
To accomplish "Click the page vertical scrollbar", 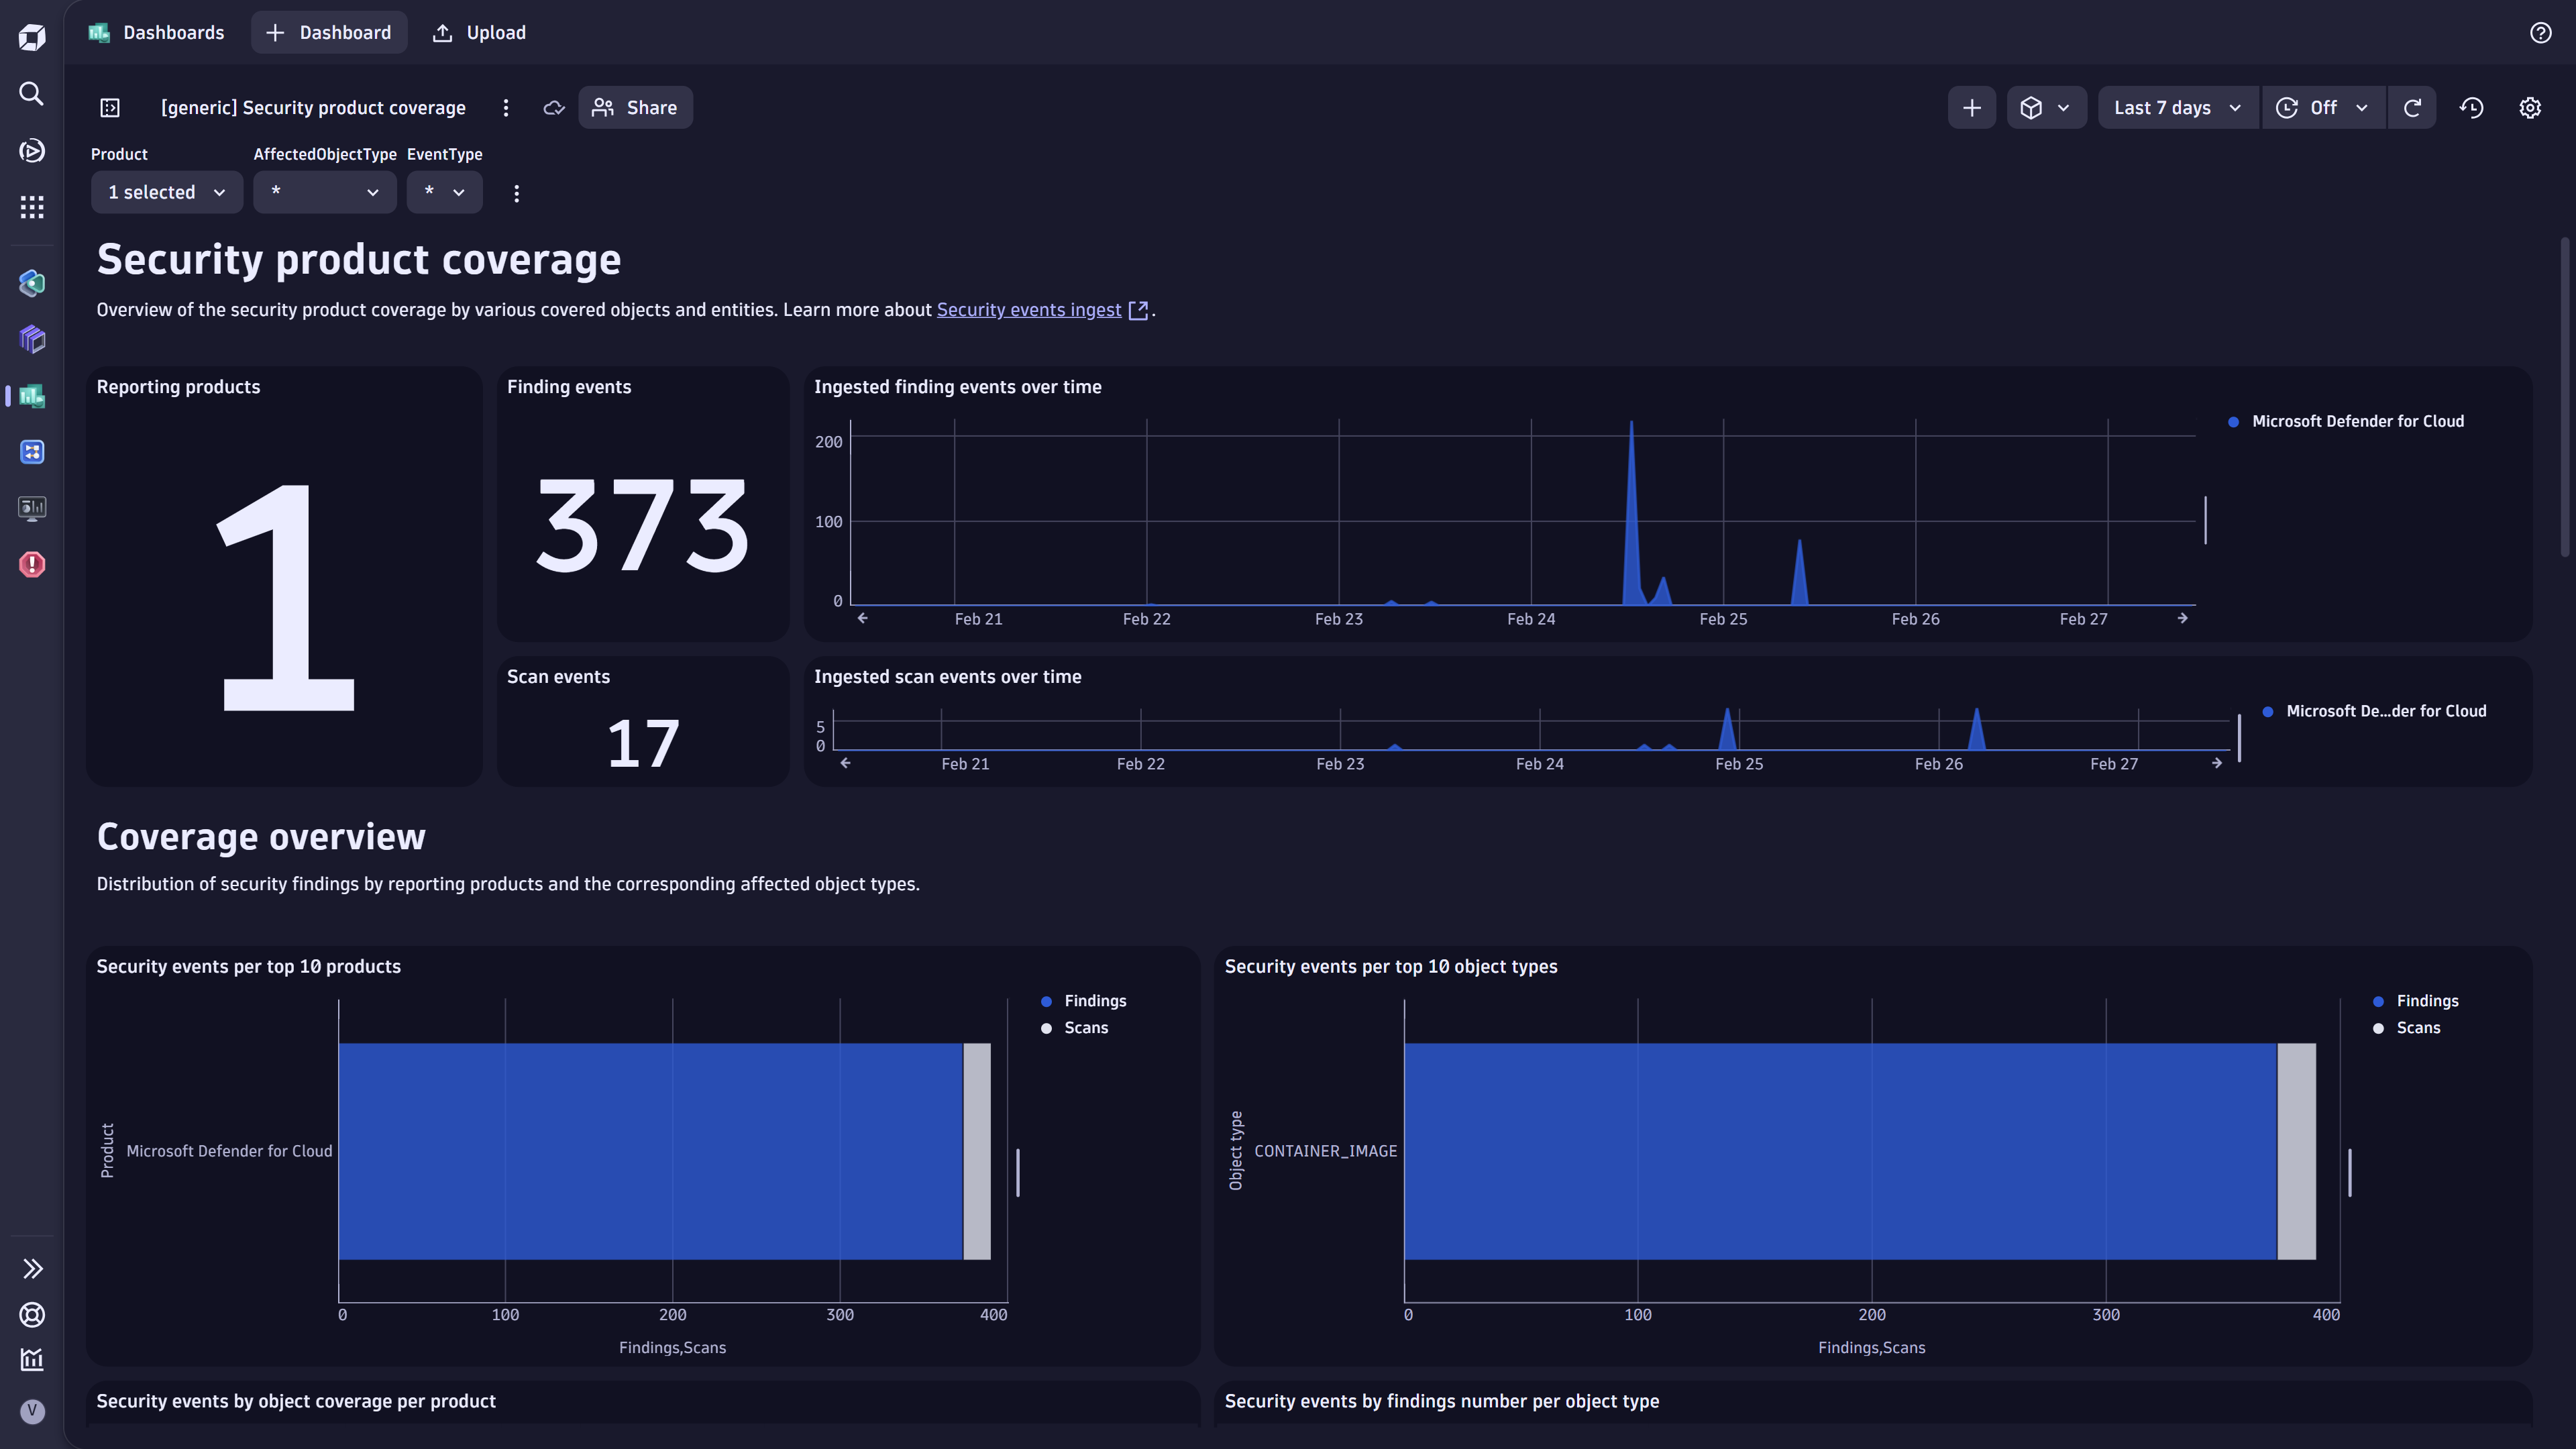I will tap(2565, 397).
